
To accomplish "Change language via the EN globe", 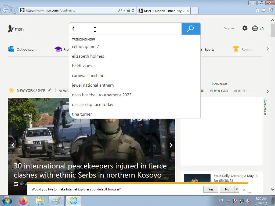I will pyautogui.click(x=258, y=28).
